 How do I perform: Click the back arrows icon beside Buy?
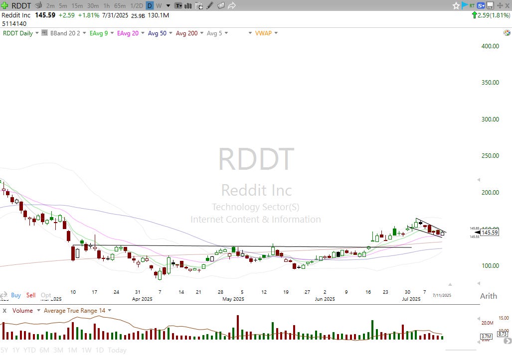tap(3, 295)
